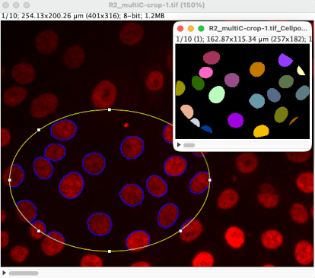Select the mauve mask beside the pink one
315x278 pixels.
(x=232, y=80)
